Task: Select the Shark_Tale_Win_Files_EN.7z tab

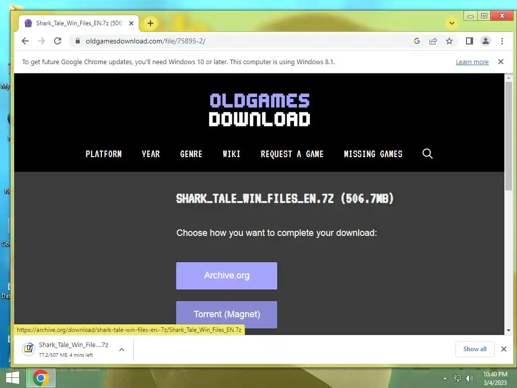Action: (x=78, y=23)
